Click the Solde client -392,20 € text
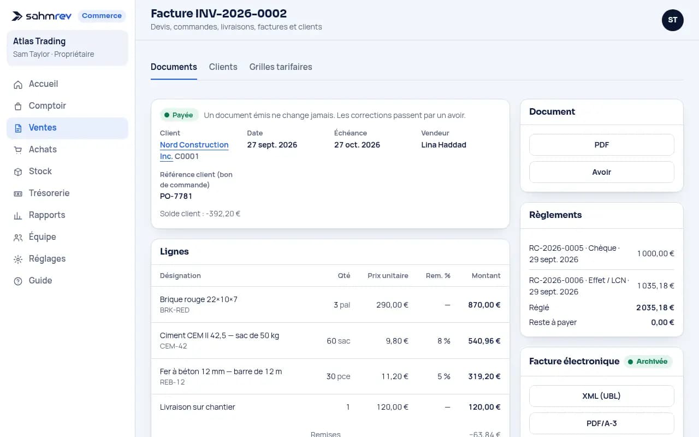 (x=200, y=214)
